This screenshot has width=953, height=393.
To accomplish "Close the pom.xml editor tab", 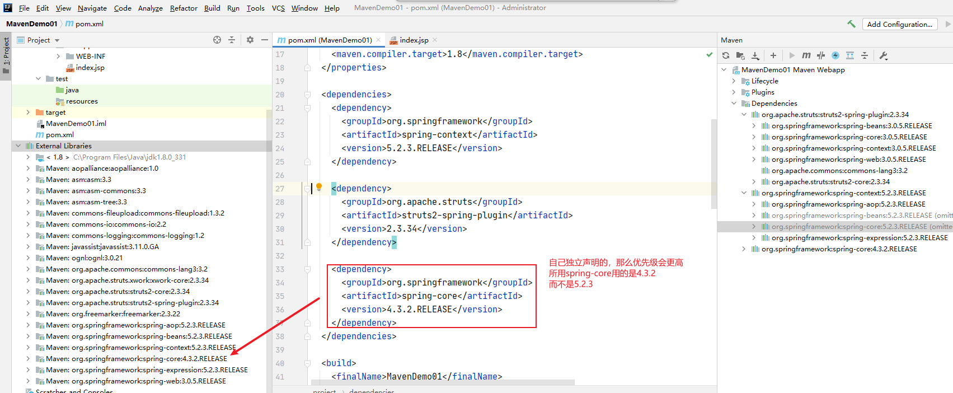I will (378, 40).
